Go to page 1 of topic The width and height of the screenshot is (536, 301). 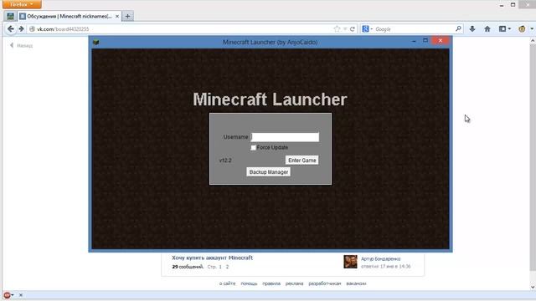point(220,267)
